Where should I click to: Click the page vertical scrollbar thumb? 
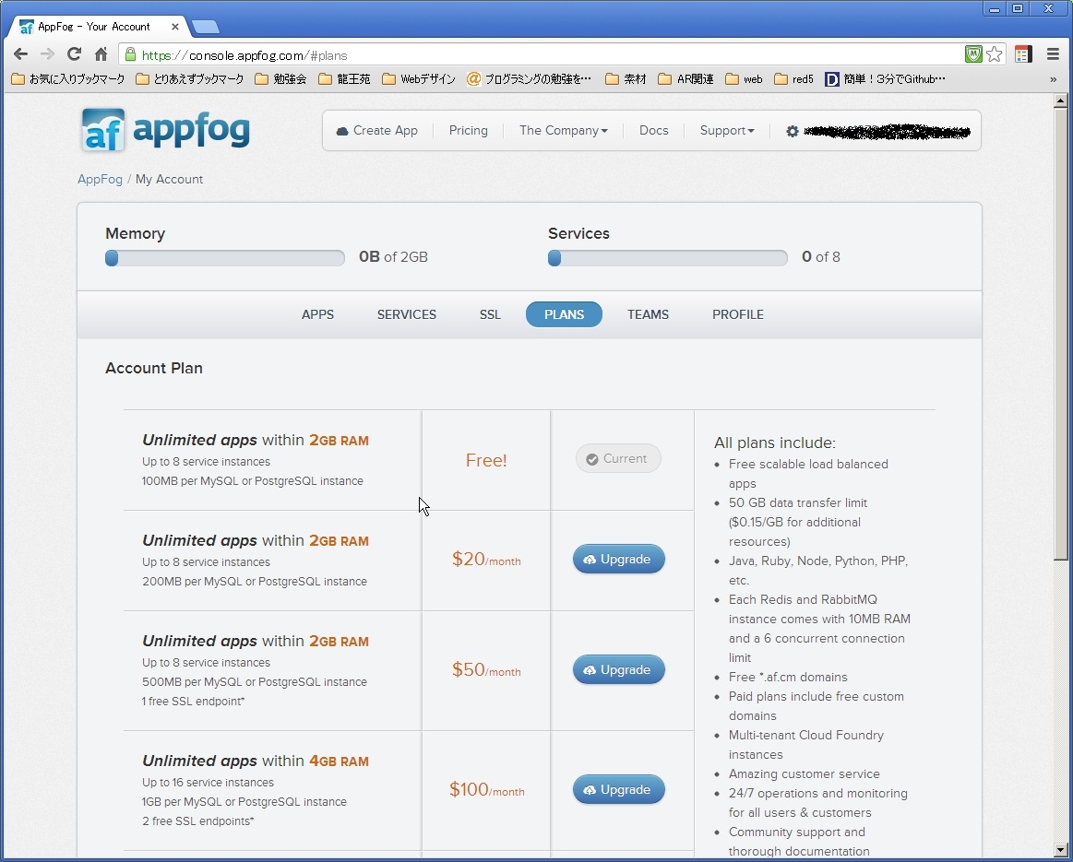point(1060,334)
